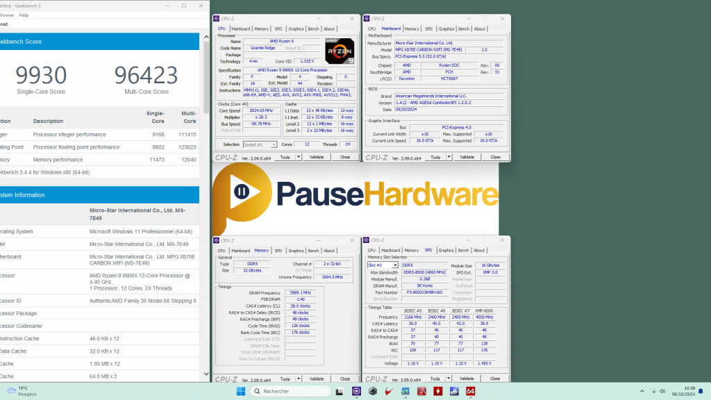
Task: Open the Windows Start menu
Action: tap(240, 391)
